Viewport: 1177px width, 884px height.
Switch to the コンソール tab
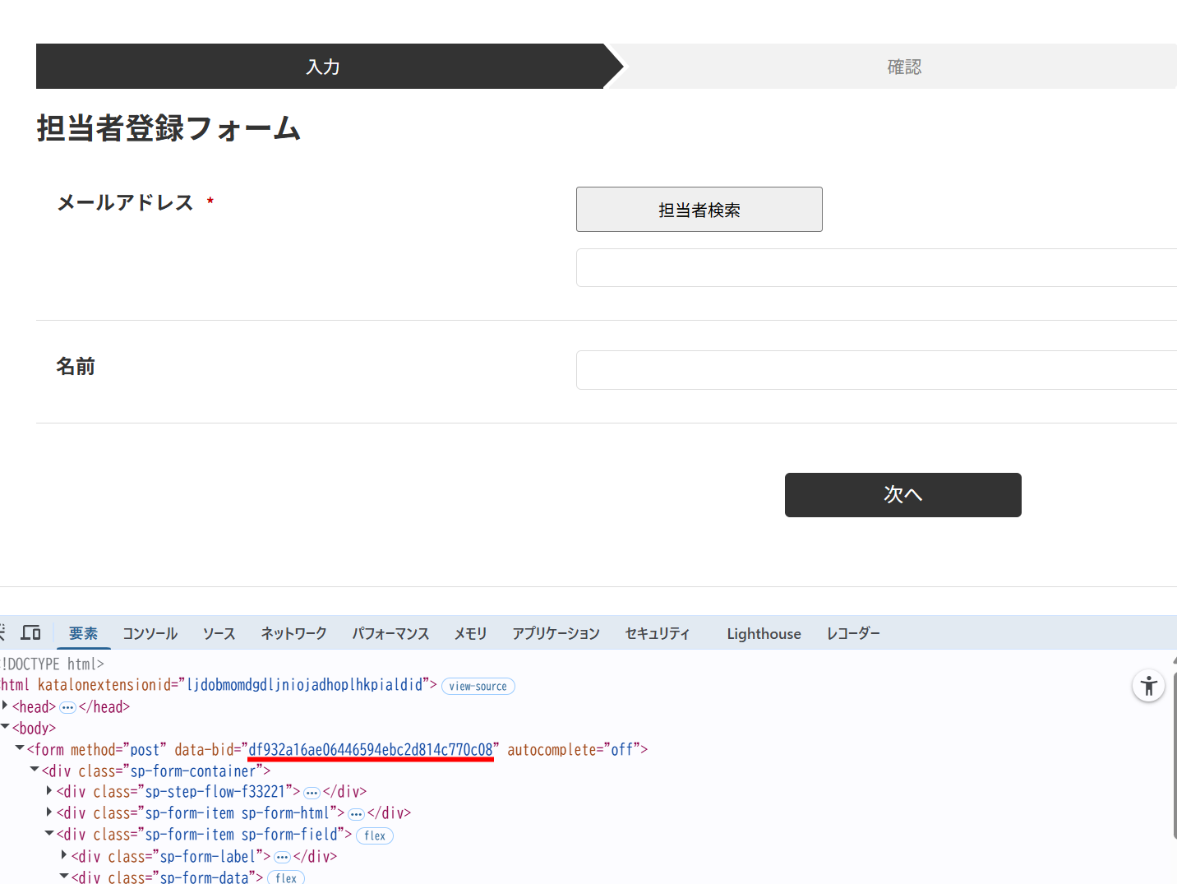click(150, 633)
